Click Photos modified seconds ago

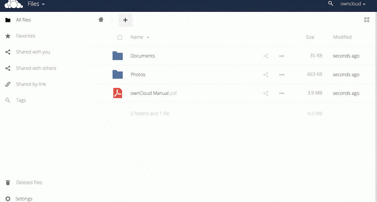[346, 75]
